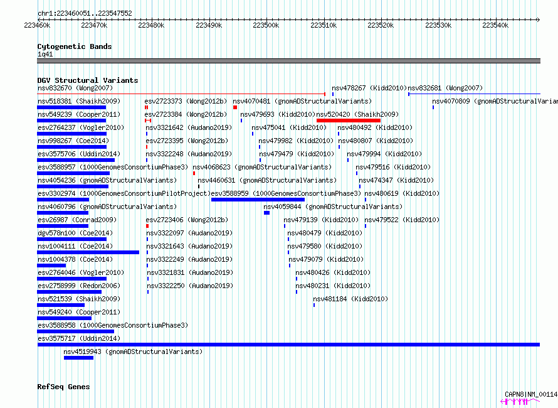Select the nsv518381 (Shaikh2009) variant label
The width and height of the screenshot is (558, 408).
pyautogui.click(x=79, y=101)
